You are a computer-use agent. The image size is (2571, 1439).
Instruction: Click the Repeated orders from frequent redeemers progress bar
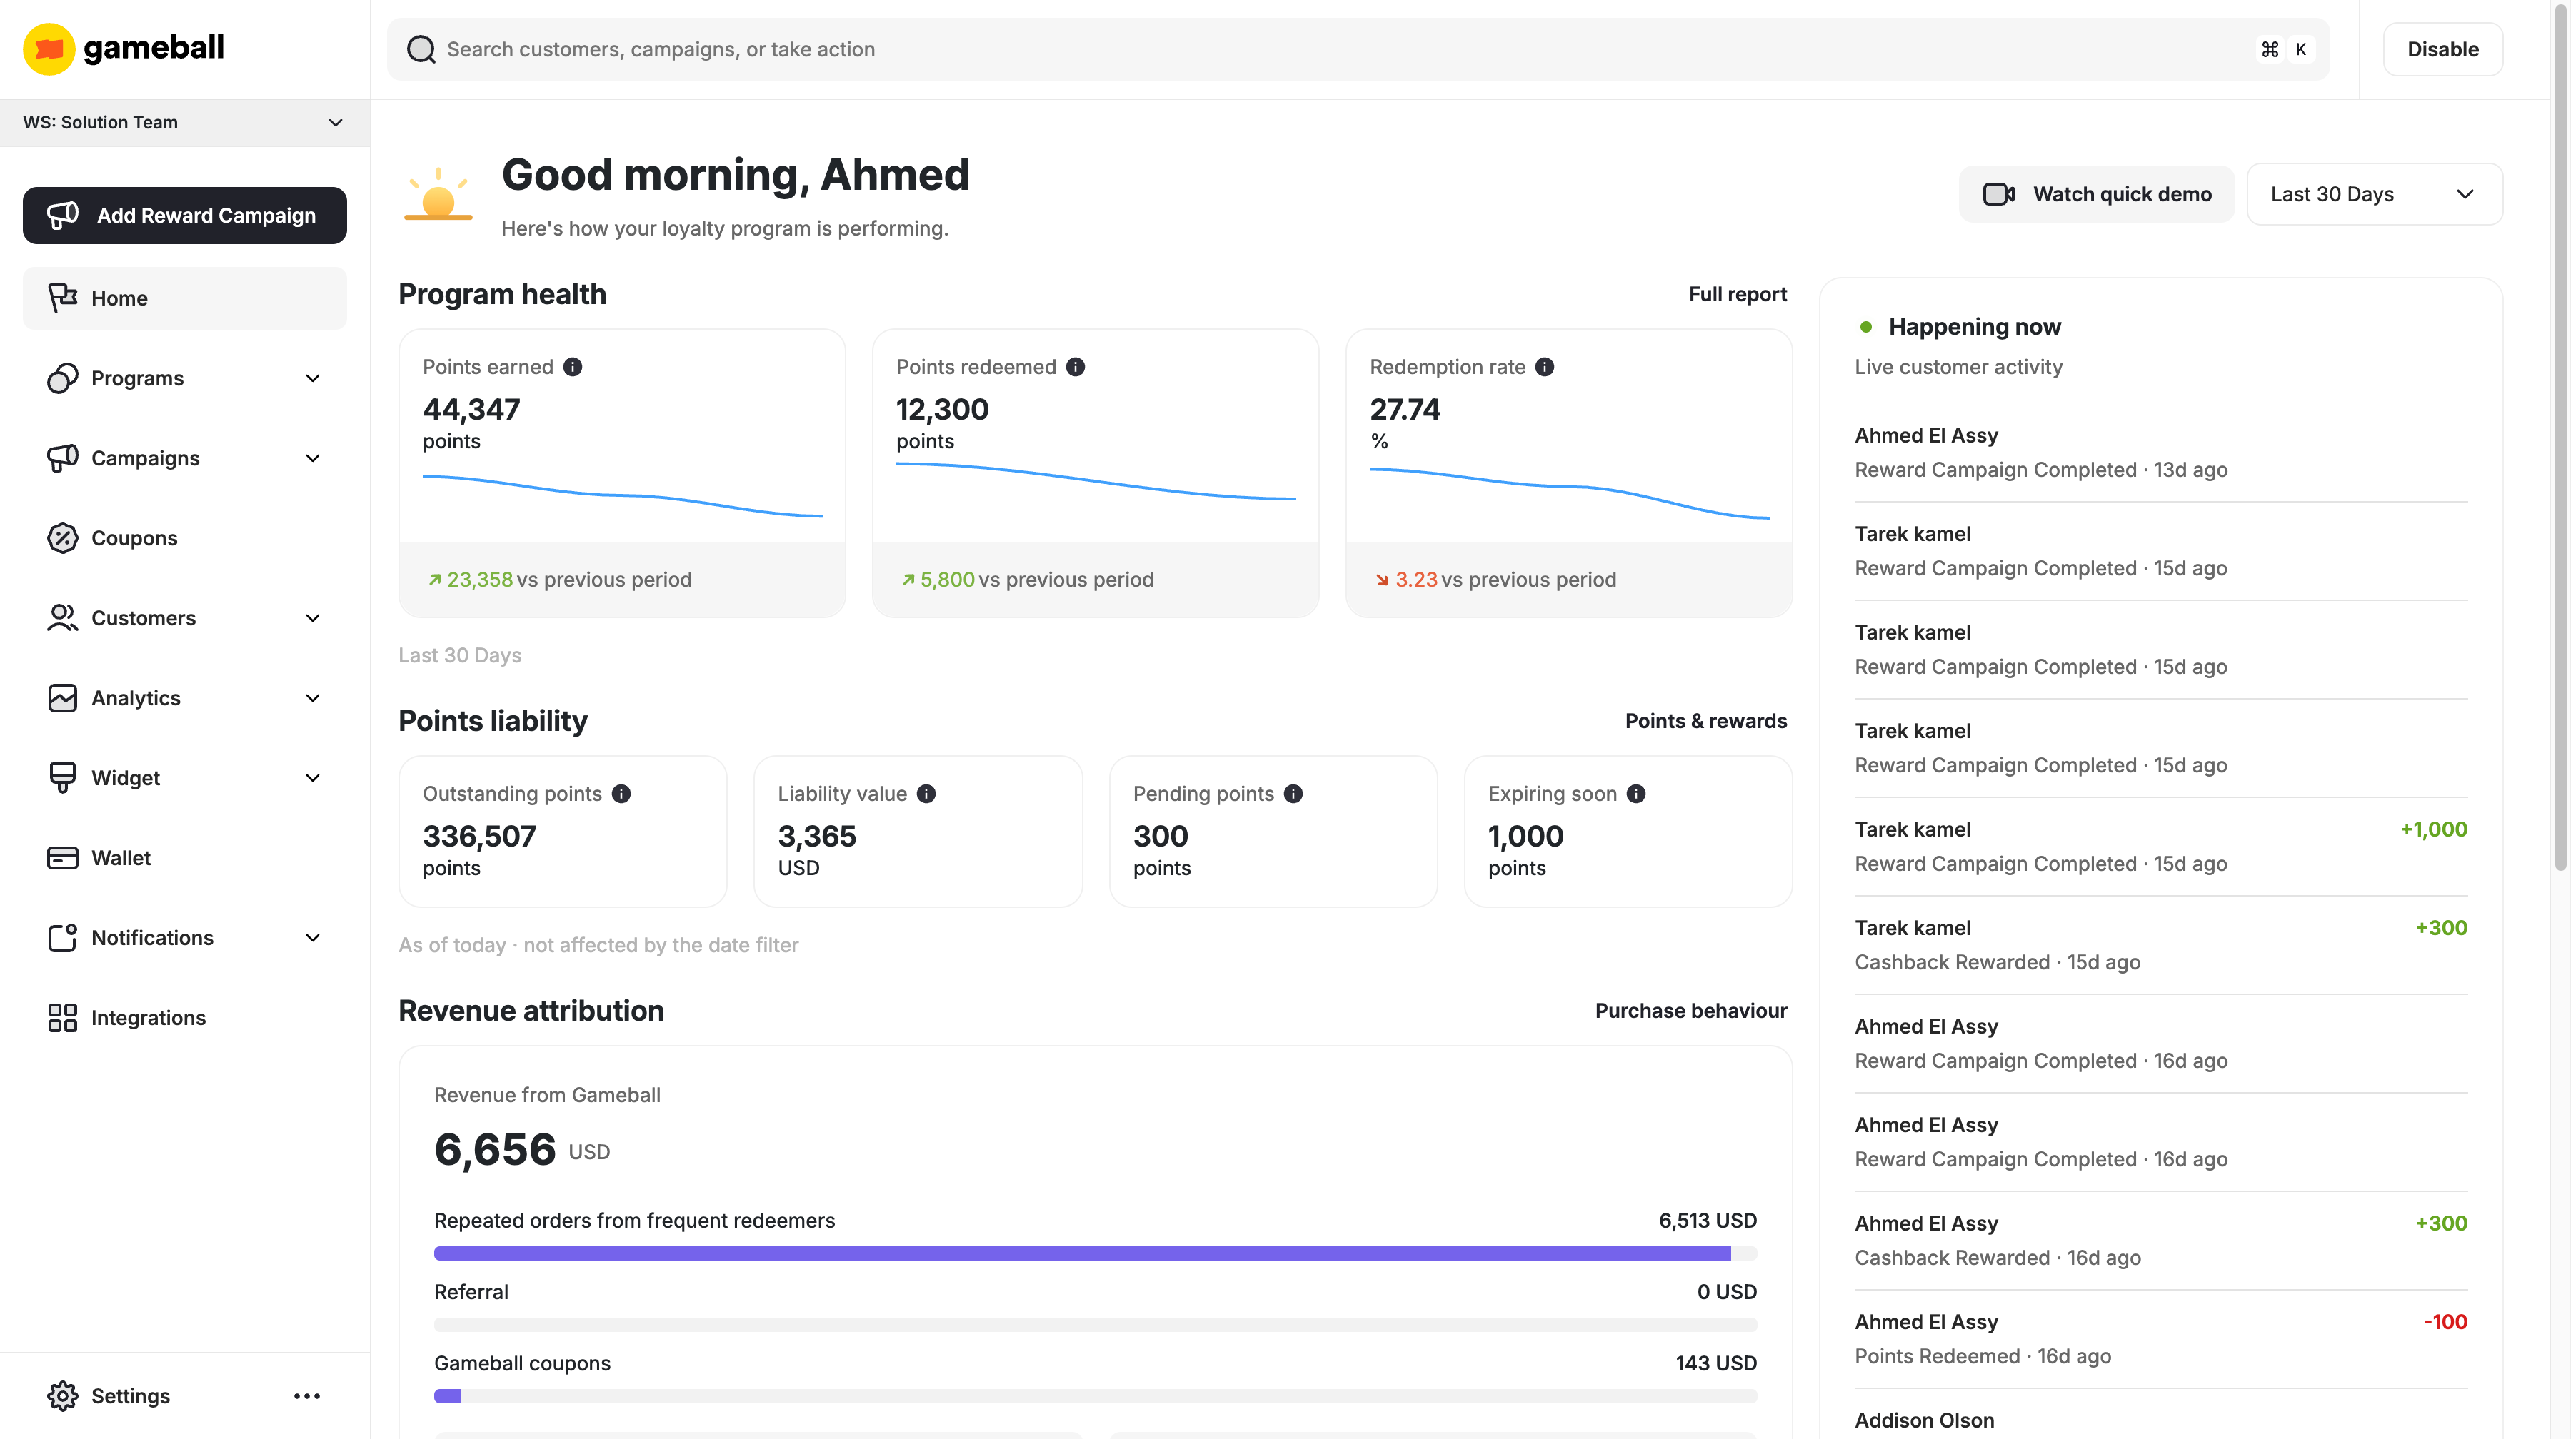[1095, 1253]
